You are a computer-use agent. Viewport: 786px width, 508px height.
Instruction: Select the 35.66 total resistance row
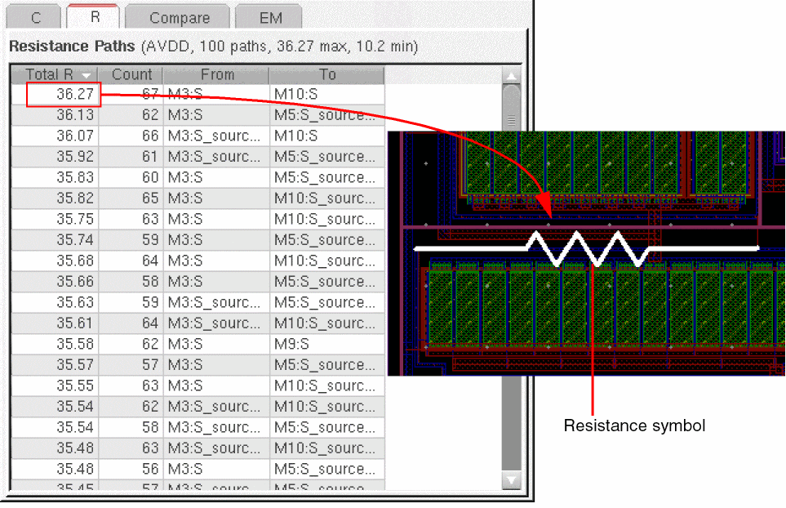coord(198,281)
